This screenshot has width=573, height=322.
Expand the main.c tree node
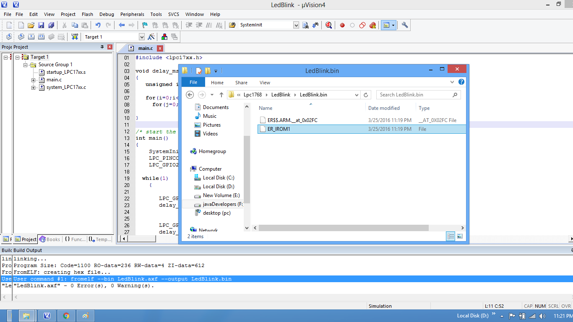click(34, 80)
